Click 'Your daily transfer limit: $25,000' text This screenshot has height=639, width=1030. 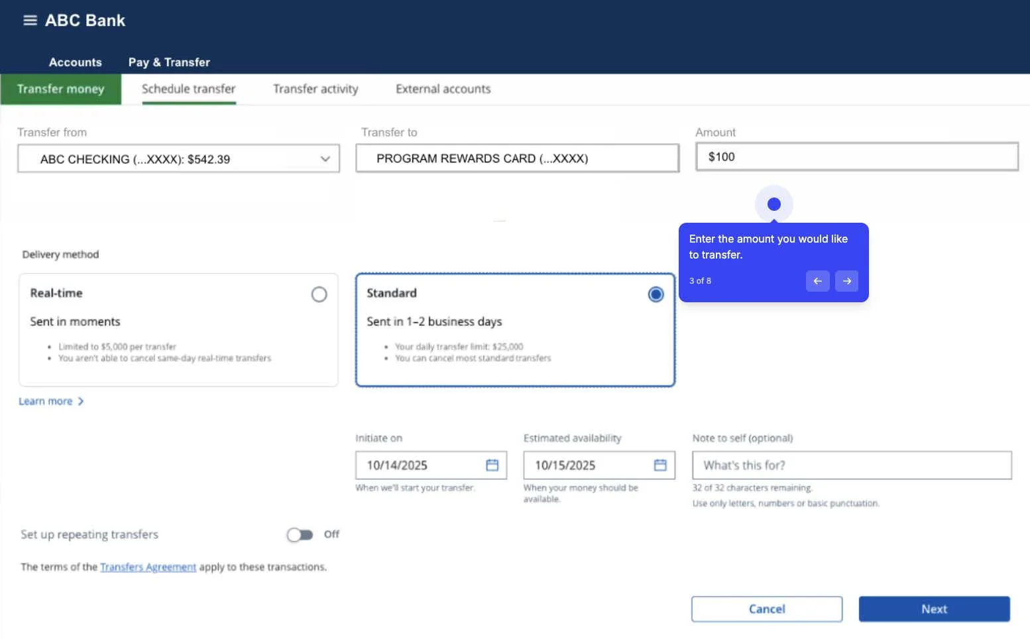[459, 347]
